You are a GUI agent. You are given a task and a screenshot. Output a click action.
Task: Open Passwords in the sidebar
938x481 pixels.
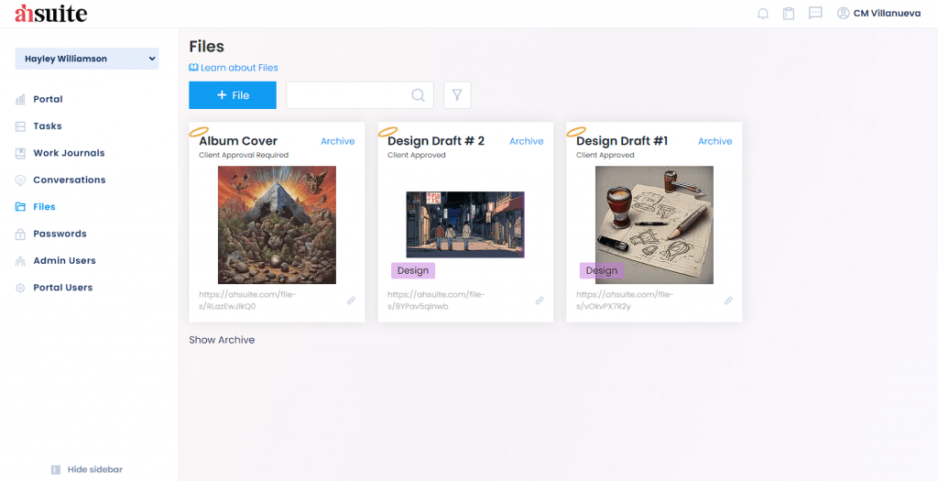point(60,235)
